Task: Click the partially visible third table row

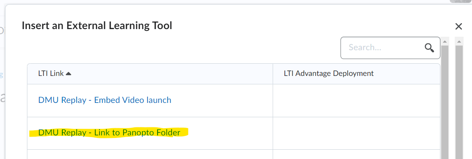Action: (x=233, y=154)
